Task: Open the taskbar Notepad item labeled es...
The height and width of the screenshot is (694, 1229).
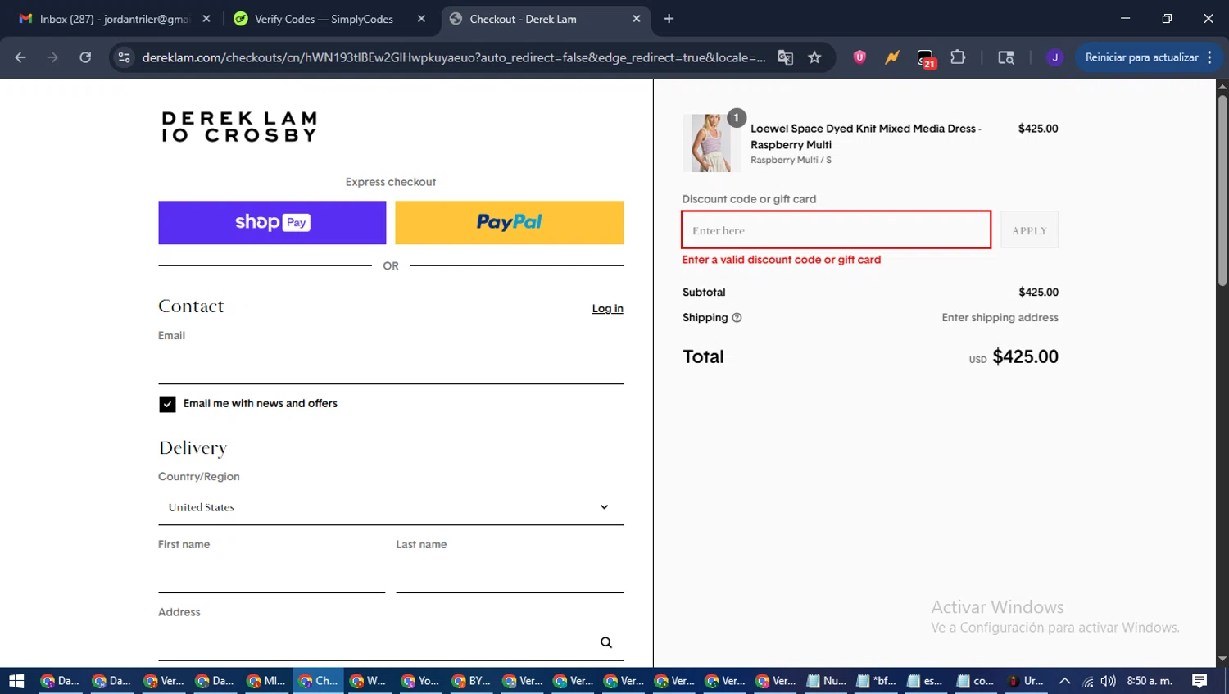Action: coord(926,681)
